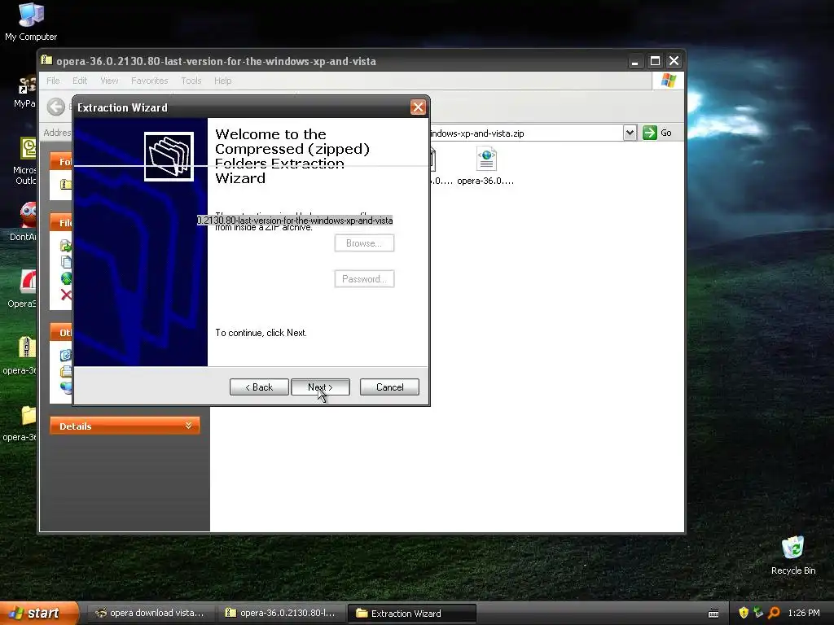This screenshot has height=625, width=834.
Task: Click the Explorer Back arrow icon
Action: [x=56, y=107]
